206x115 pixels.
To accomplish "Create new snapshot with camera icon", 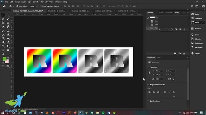I will point(180,53).
